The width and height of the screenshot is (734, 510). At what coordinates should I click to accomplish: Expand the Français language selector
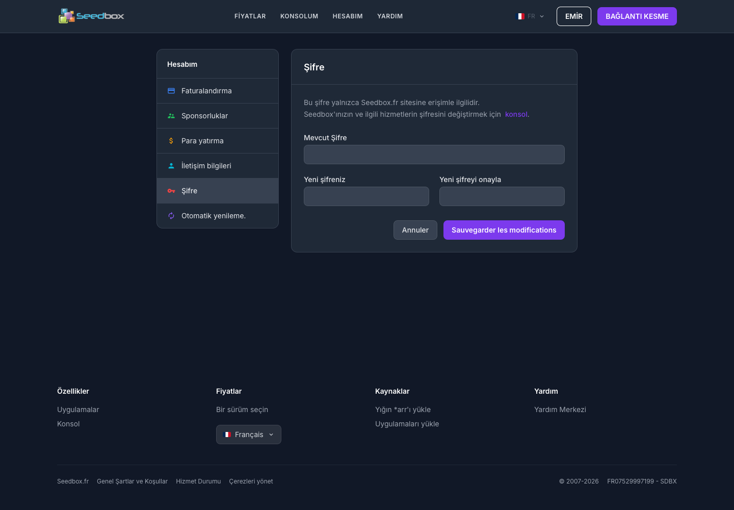[249, 435]
